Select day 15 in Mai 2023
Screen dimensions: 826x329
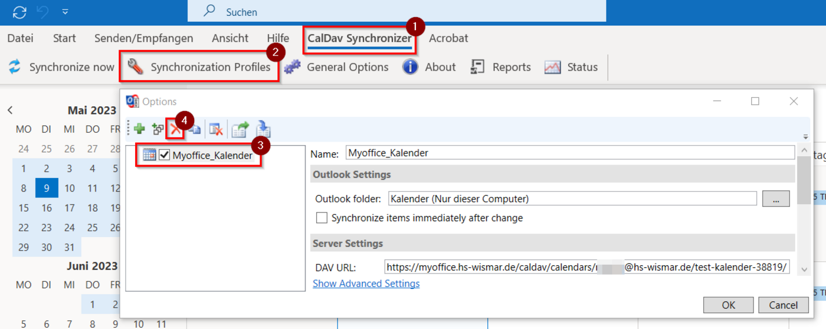(24, 208)
